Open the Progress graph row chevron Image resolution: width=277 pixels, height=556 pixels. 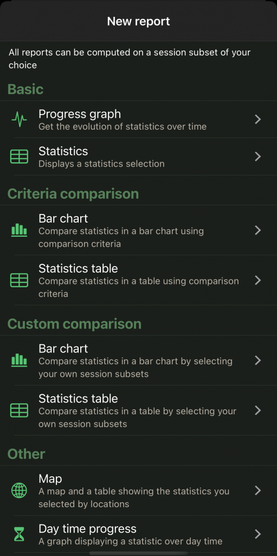(258, 119)
